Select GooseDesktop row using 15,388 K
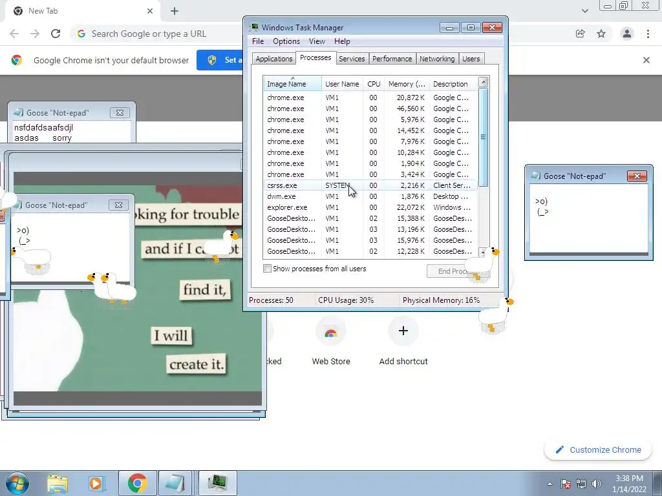 370,218
